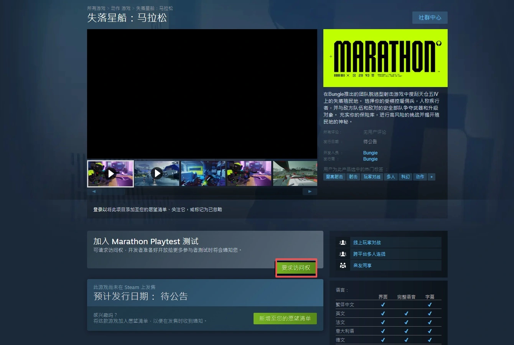The width and height of the screenshot is (514, 345).
Task: Go to 动作 游戏 breadcrumb category
Action: (120, 8)
